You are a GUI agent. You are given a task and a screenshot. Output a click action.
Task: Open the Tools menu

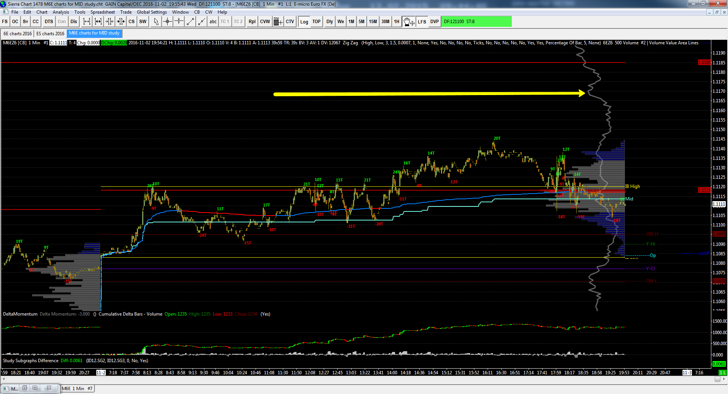[80, 12]
